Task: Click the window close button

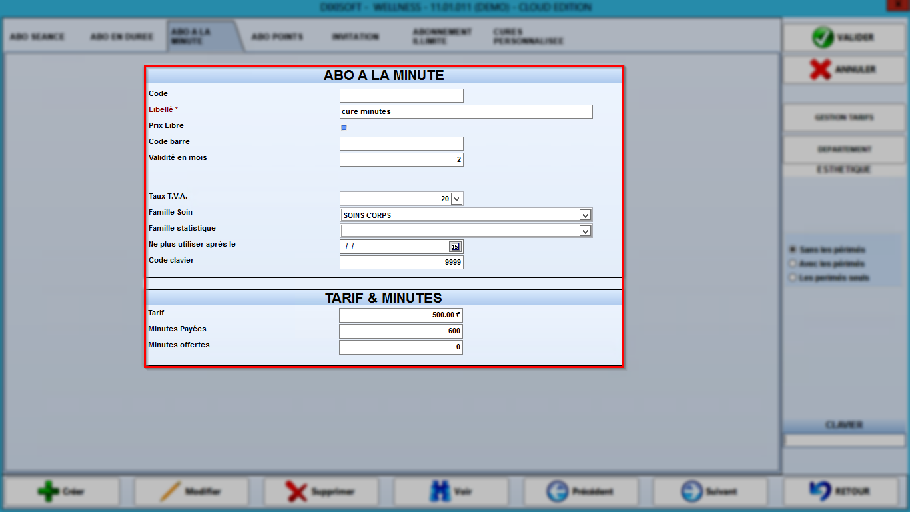Action: [897, 5]
